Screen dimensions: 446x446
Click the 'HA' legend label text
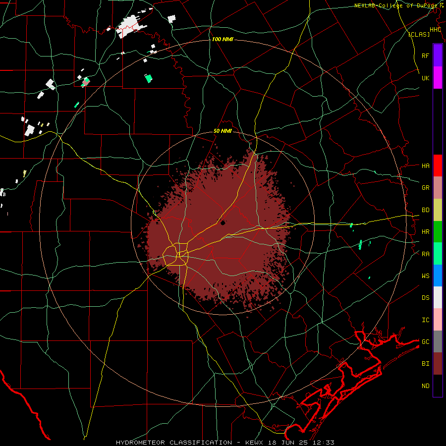(425, 166)
